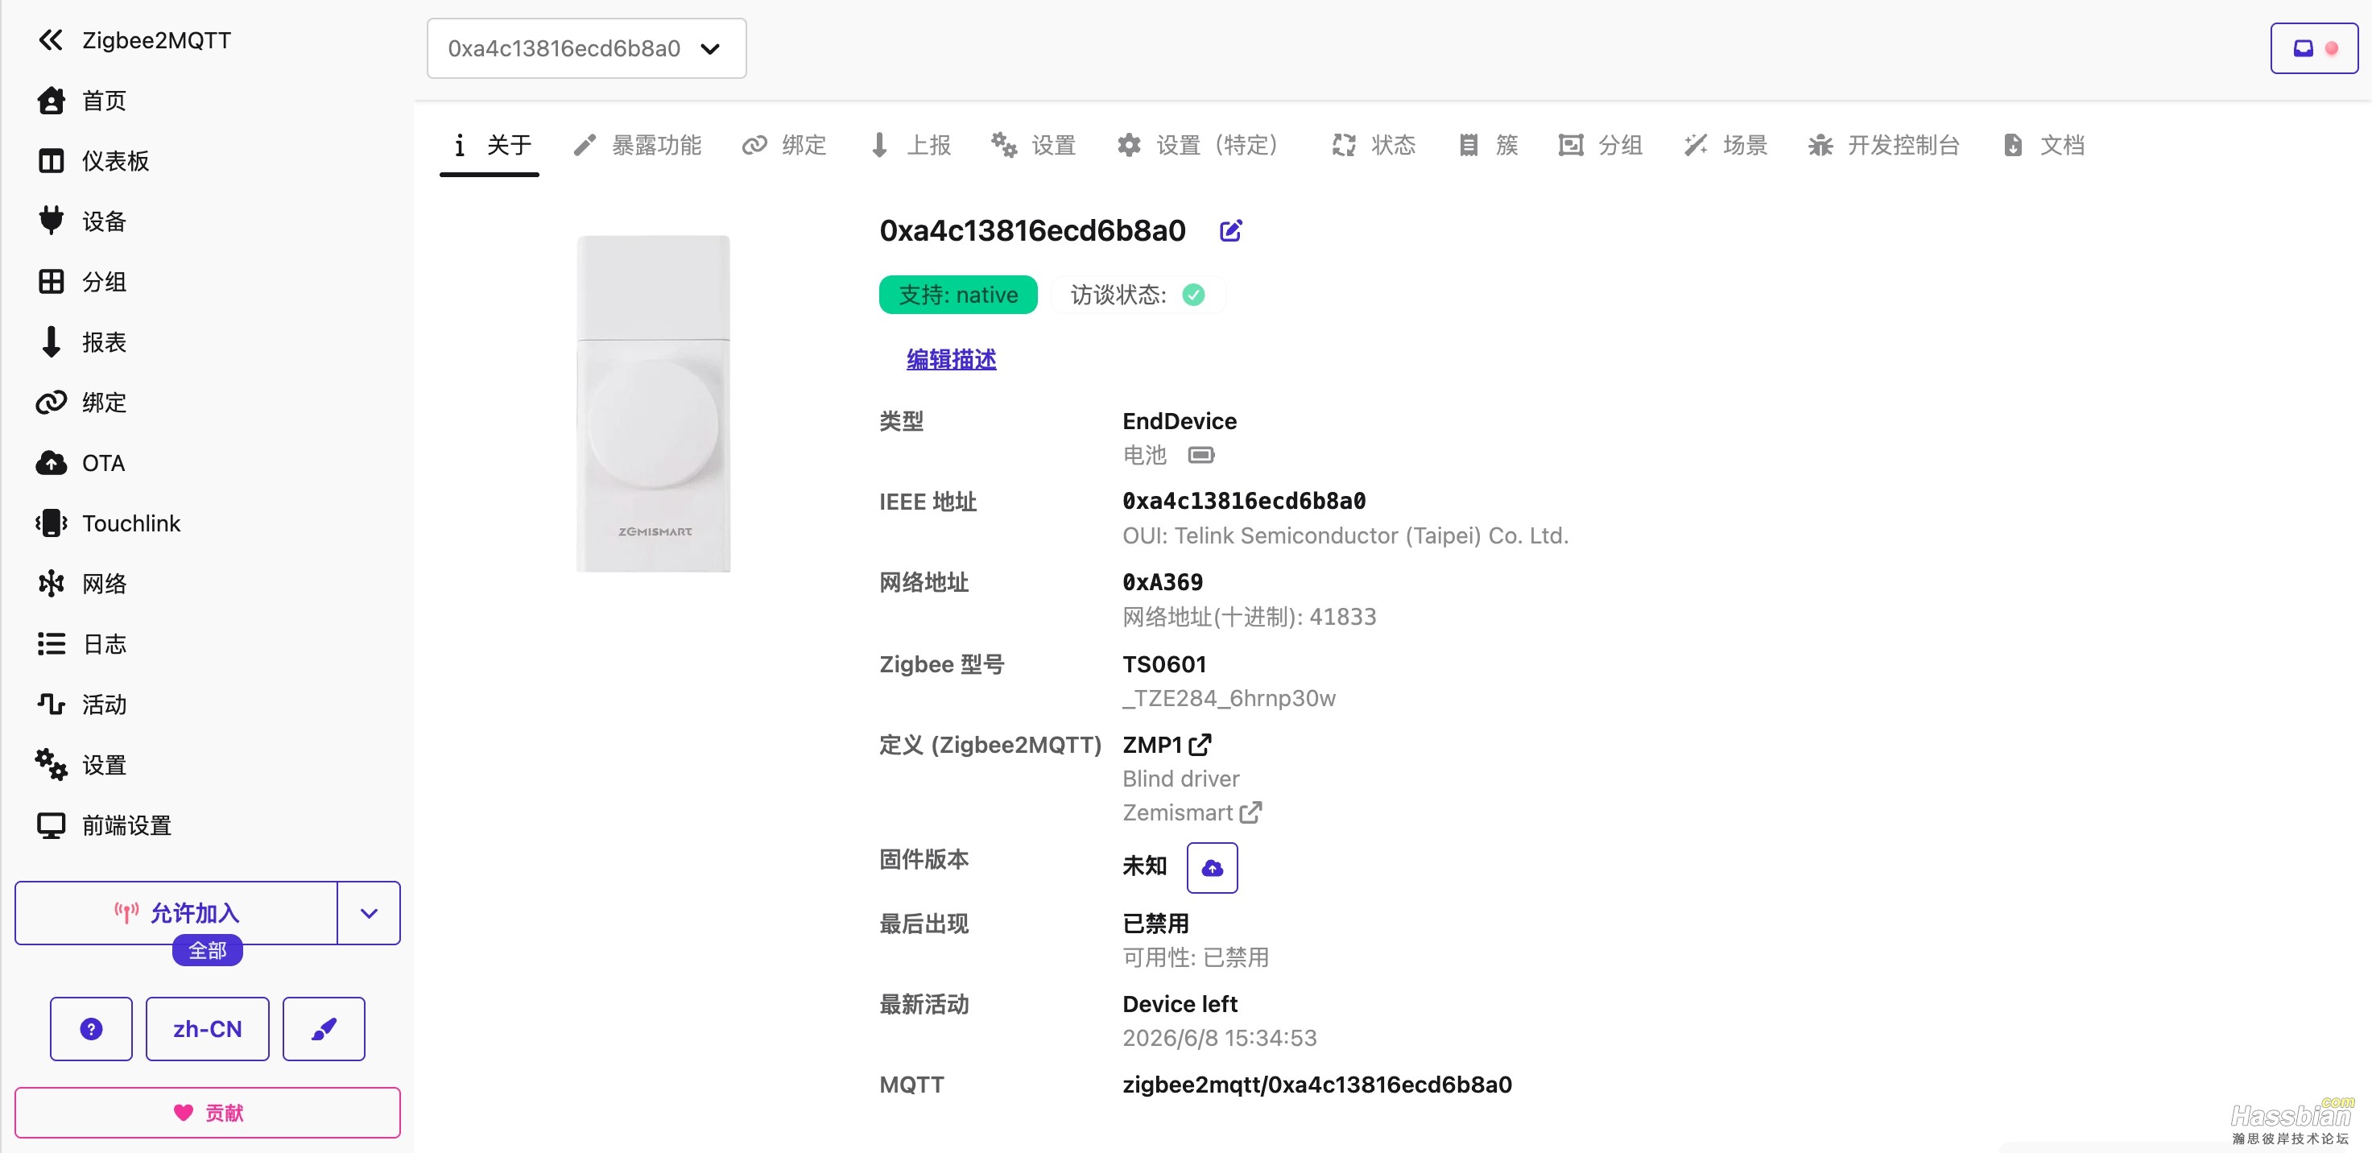Click the firmware update check cloud icon

coord(1212,867)
